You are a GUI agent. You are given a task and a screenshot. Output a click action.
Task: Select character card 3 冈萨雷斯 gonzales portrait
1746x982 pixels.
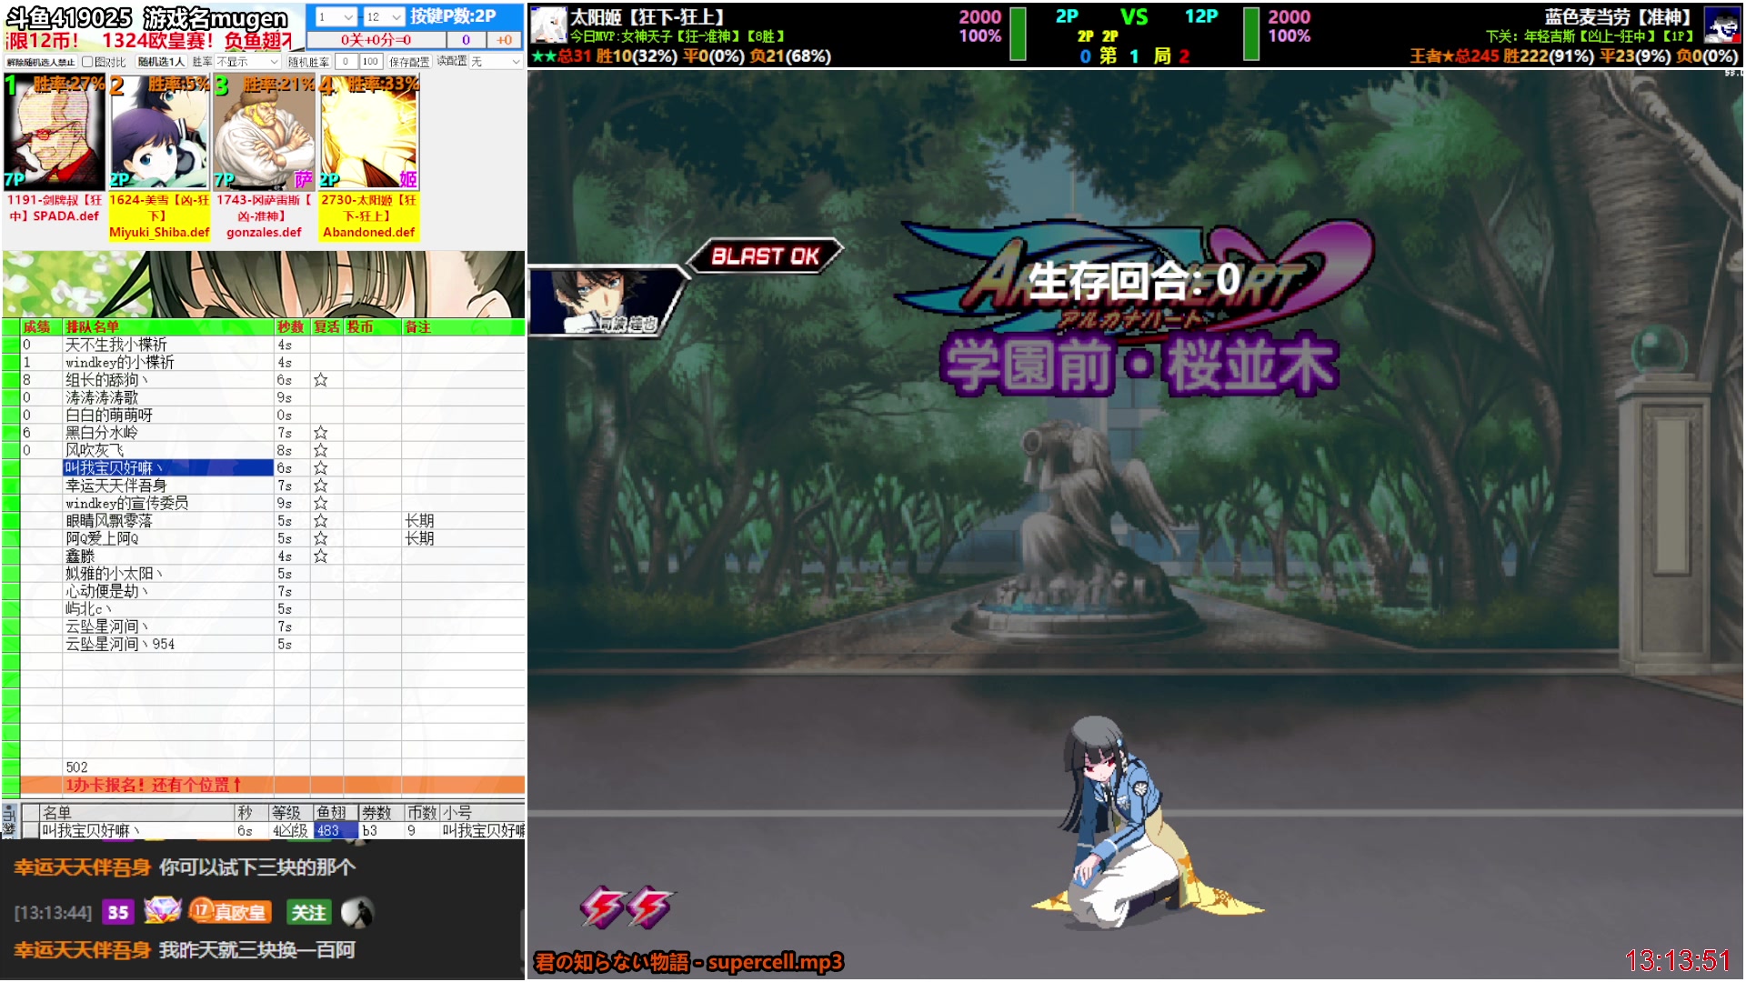click(264, 133)
